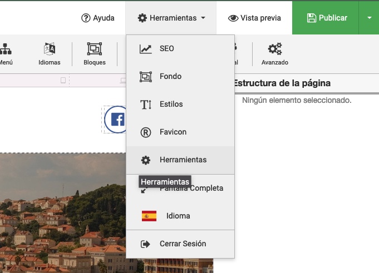Toggle Vista previa eye preview
Image resolution: width=379 pixels, height=273 pixels.
pos(254,18)
